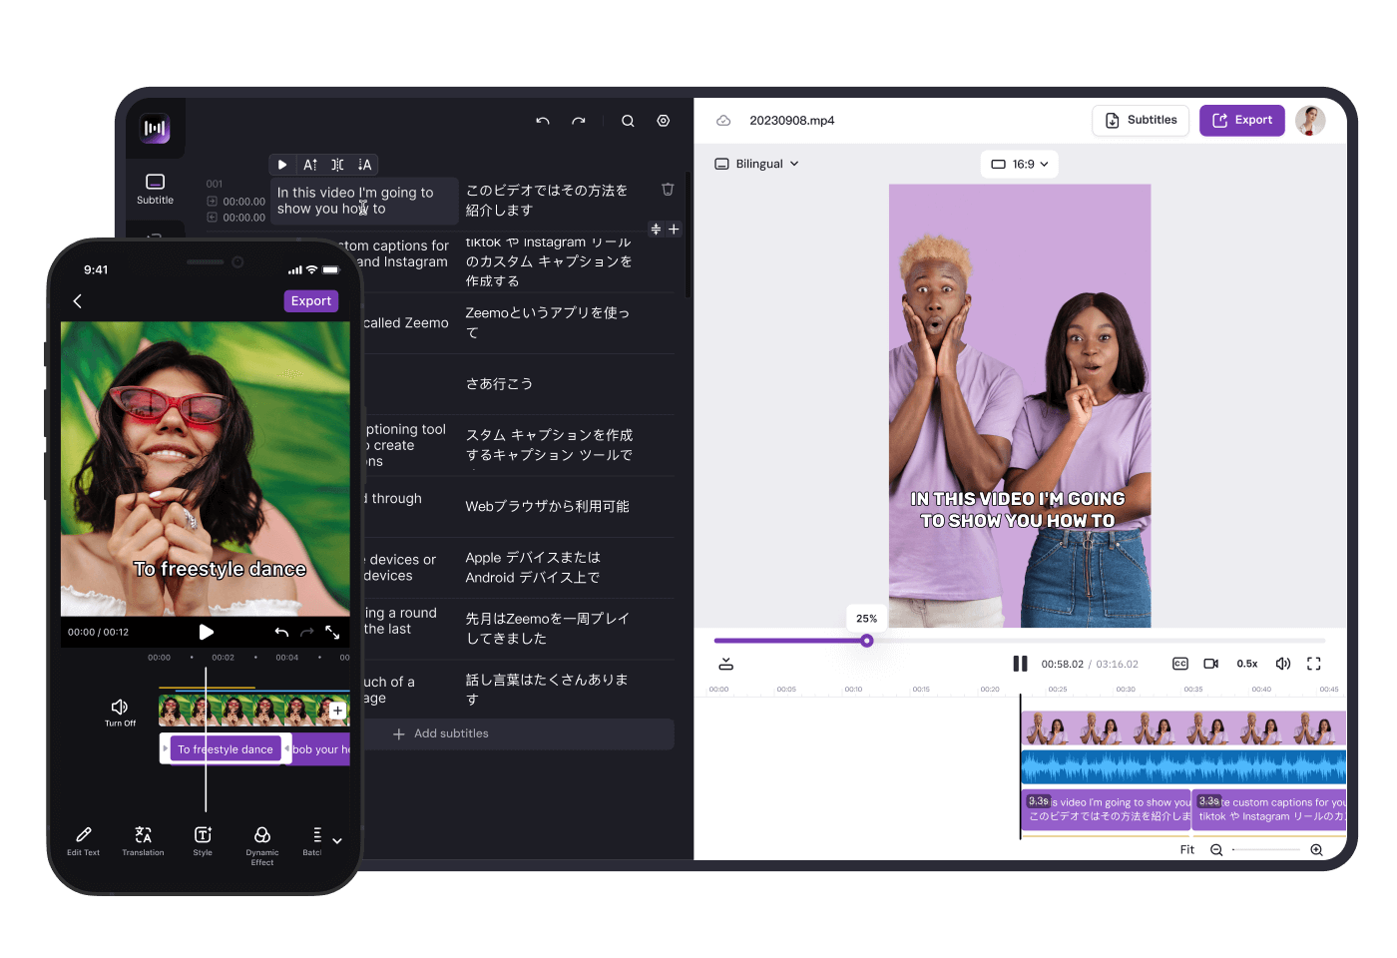
Task: Click the line height icon in the subtitle toolbar
Action: [364, 165]
